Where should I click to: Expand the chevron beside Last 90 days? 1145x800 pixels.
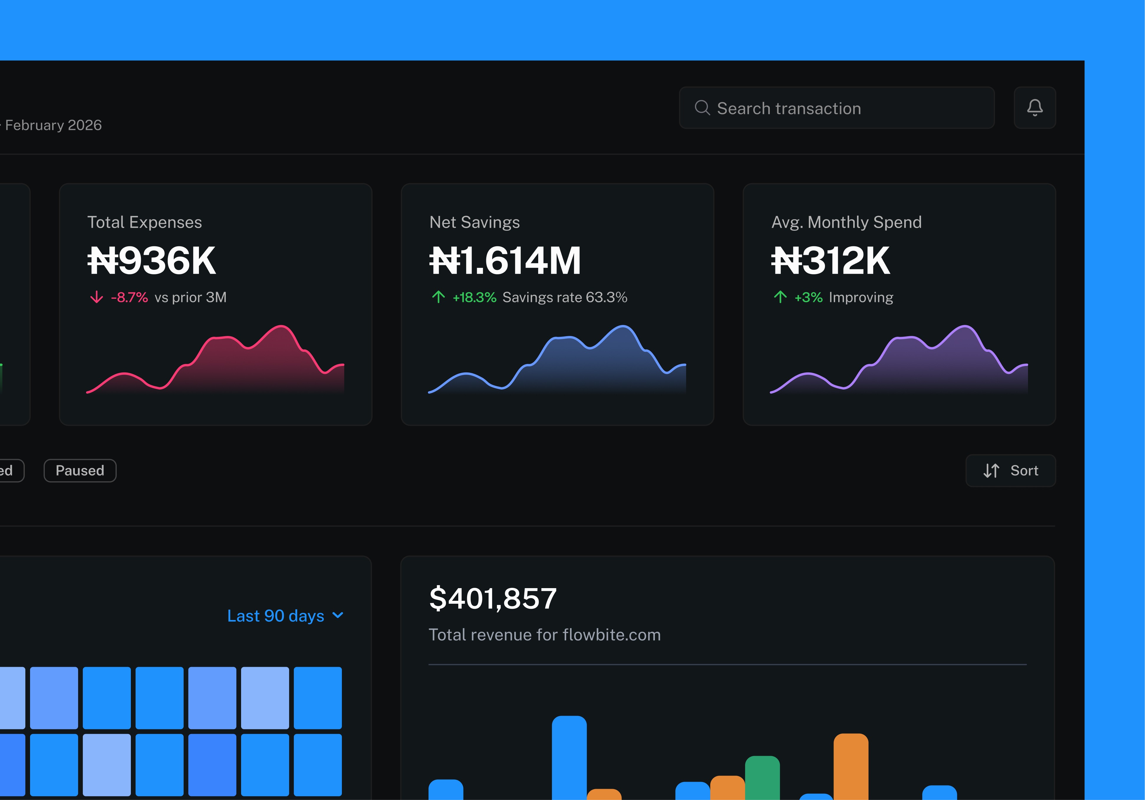click(338, 616)
